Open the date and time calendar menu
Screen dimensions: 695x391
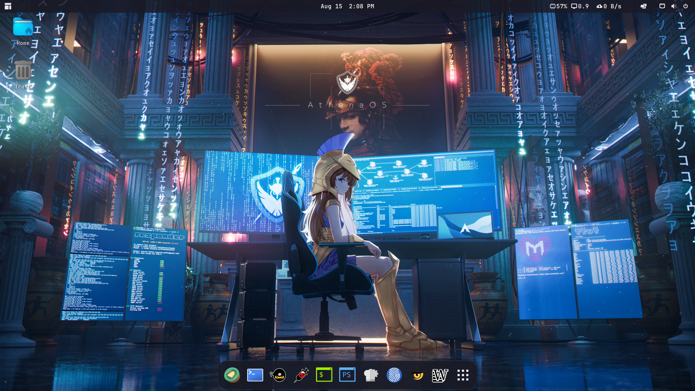347,6
